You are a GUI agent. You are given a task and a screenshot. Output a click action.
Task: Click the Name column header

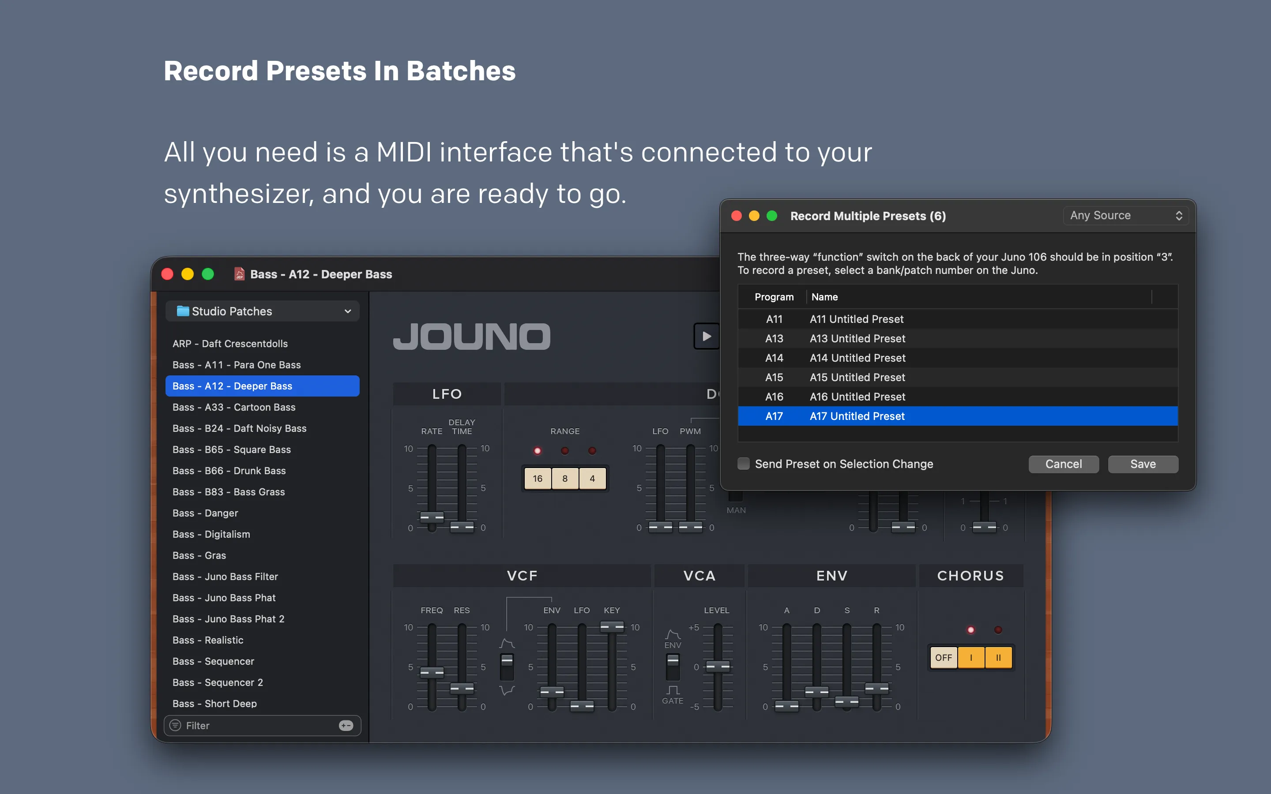[979, 297]
